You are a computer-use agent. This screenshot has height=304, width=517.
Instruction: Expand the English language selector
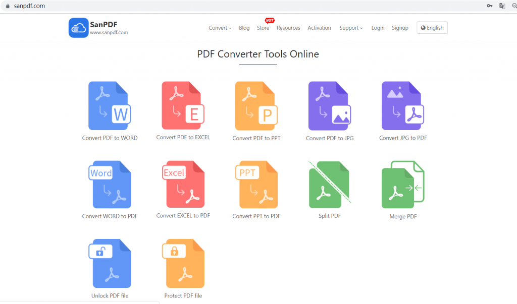[432, 28]
